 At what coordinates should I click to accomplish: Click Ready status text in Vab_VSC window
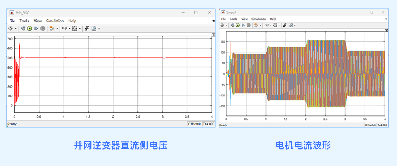pyautogui.click(x=12, y=124)
